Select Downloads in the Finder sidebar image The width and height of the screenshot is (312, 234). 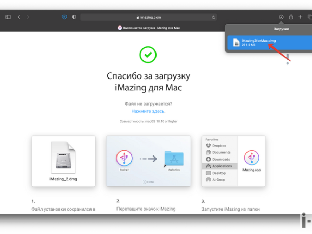click(221, 159)
